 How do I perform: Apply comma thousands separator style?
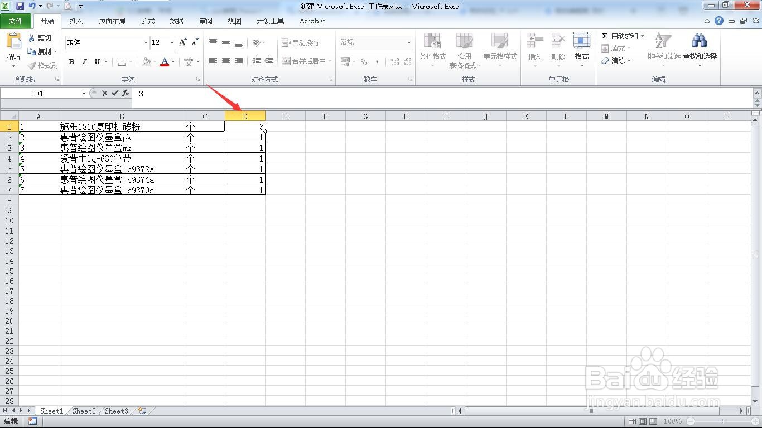click(377, 61)
